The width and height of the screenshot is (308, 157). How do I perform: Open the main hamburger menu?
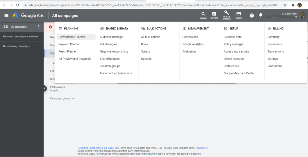(x=7, y=16)
